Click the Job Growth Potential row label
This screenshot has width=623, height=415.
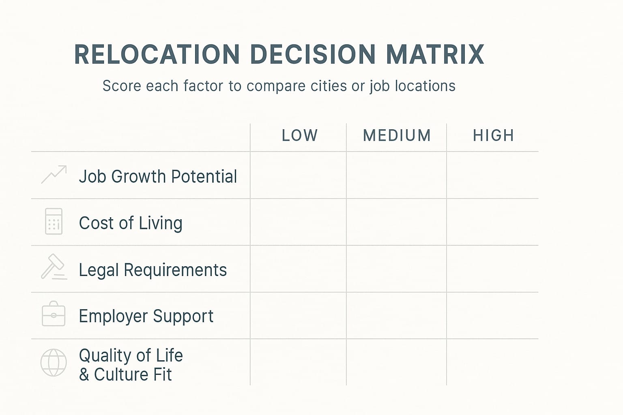click(x=158, y=177)
